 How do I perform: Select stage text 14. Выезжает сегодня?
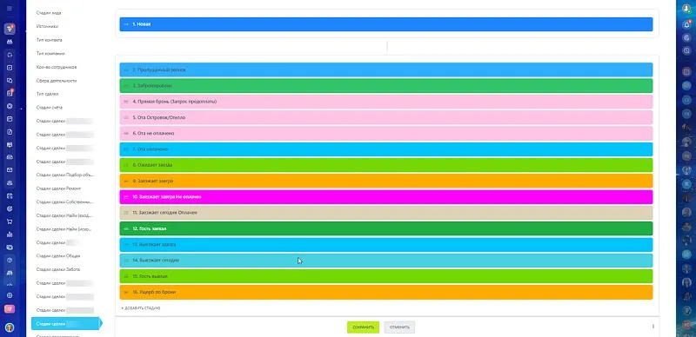[x=156, y=261]
